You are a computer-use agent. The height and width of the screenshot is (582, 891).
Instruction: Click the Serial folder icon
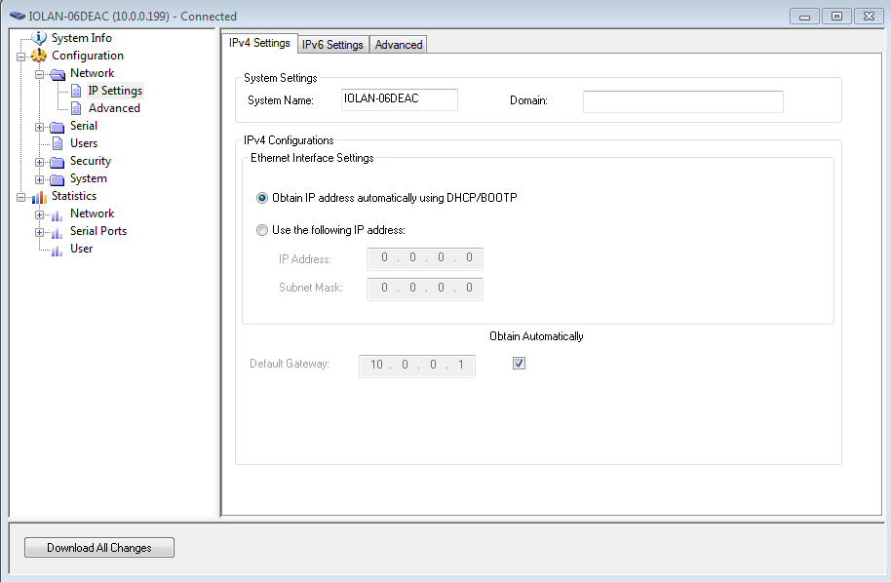57,127
